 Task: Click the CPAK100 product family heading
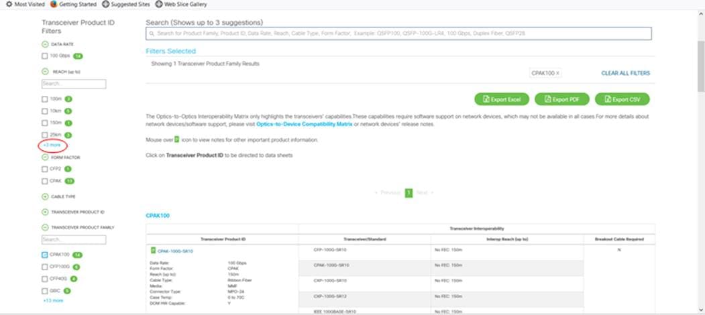158,216
